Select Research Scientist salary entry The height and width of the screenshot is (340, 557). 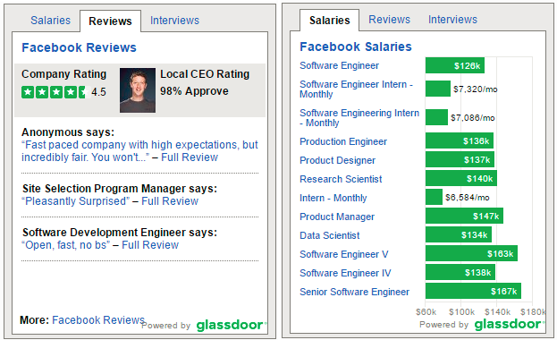(x=341, y=179)
